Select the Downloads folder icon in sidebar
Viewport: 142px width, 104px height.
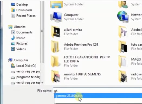coord(13,10)
